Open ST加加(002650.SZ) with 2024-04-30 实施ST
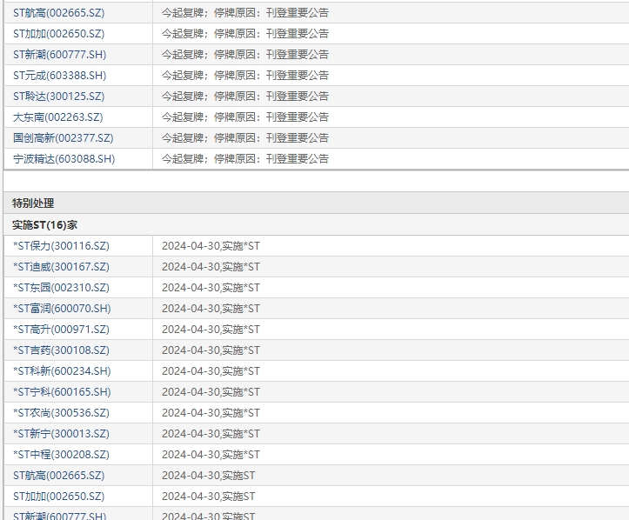The width and height of the screenshot is (629, 520). [x=58, y=497]
